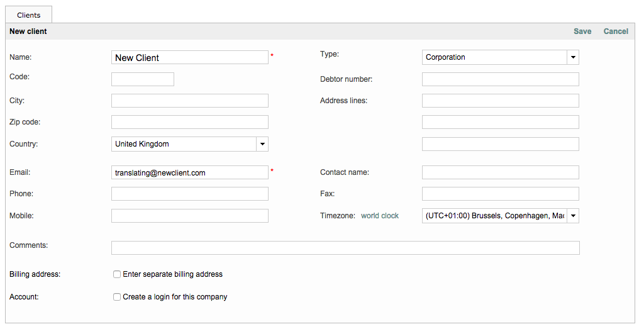Focus the Mobile input box
639x329 pixels.
pos(189,216)
